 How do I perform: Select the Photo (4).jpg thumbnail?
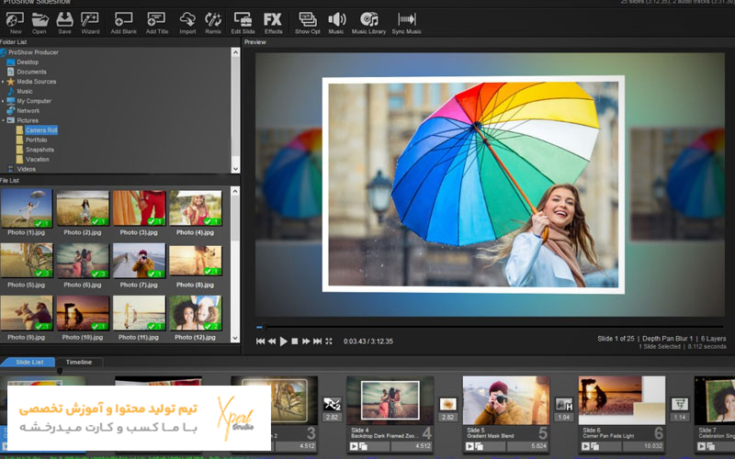point(195,209)
